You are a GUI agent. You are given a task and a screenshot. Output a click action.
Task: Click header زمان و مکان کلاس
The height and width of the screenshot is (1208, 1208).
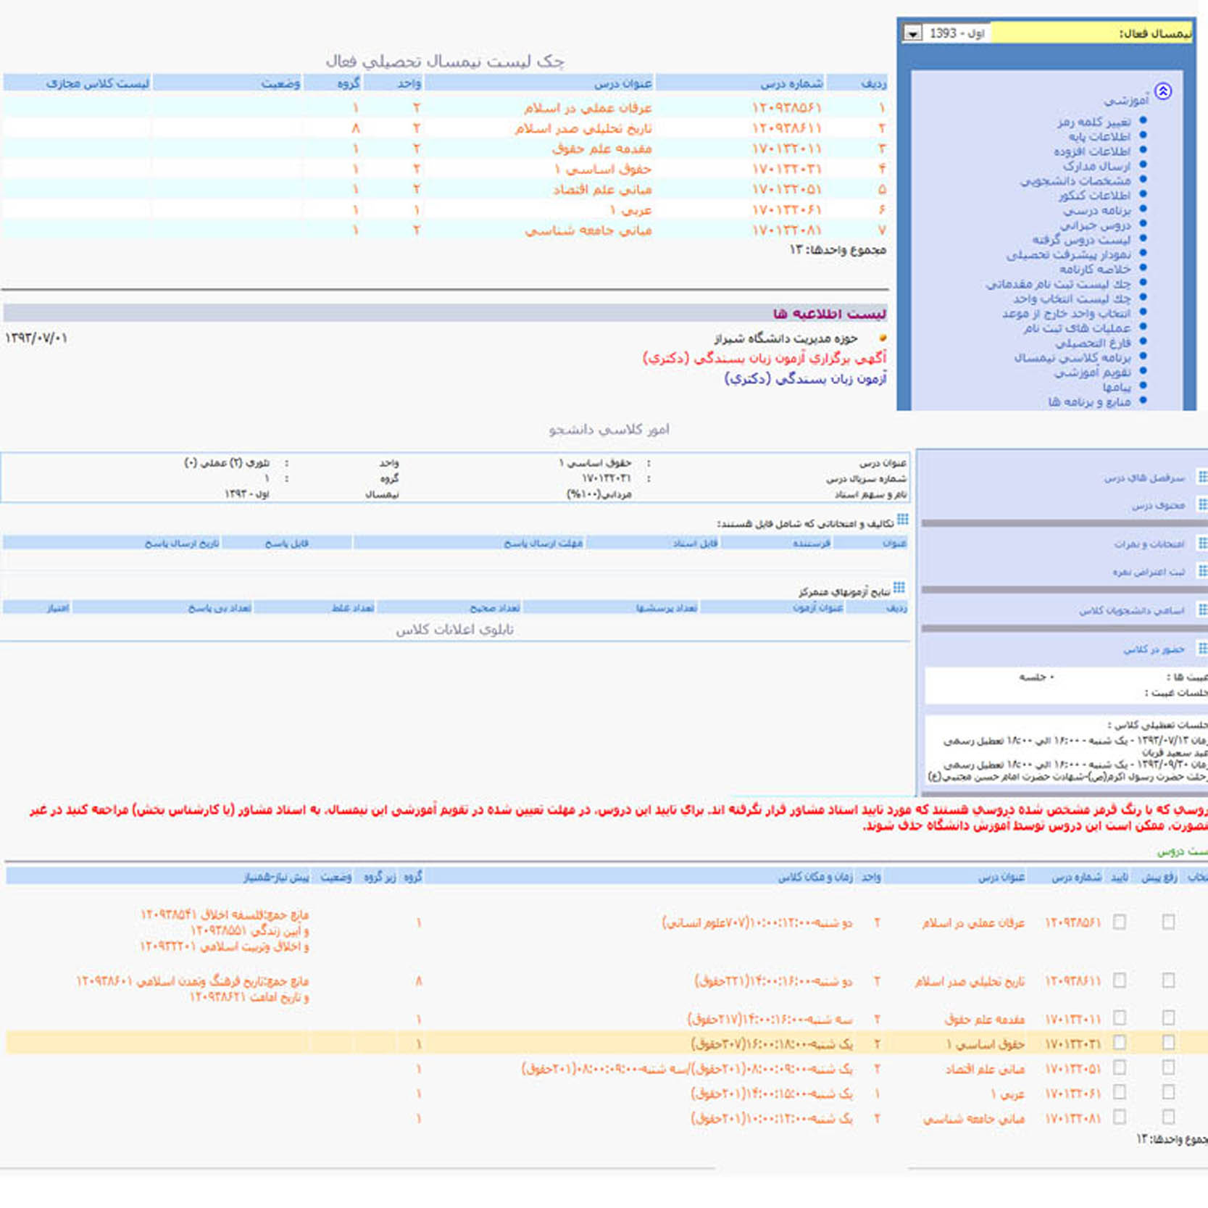click(x=815, y=877)
